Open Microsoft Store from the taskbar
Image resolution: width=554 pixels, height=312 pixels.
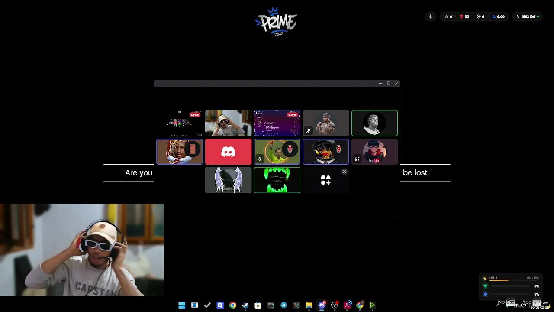(x=258, y=305)
